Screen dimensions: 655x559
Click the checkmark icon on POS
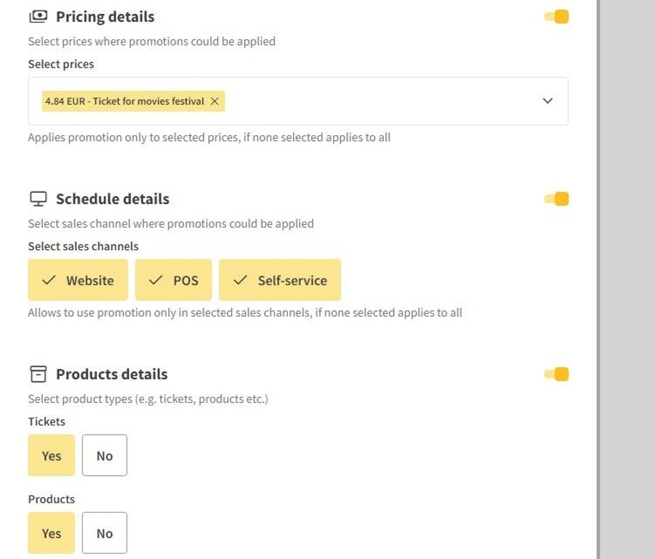click(156, 280)
